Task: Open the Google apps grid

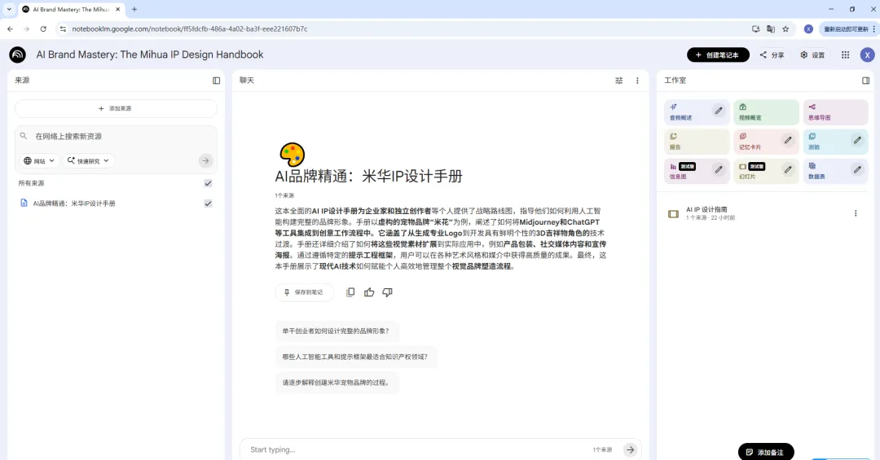Action: (x=845, y=55)
